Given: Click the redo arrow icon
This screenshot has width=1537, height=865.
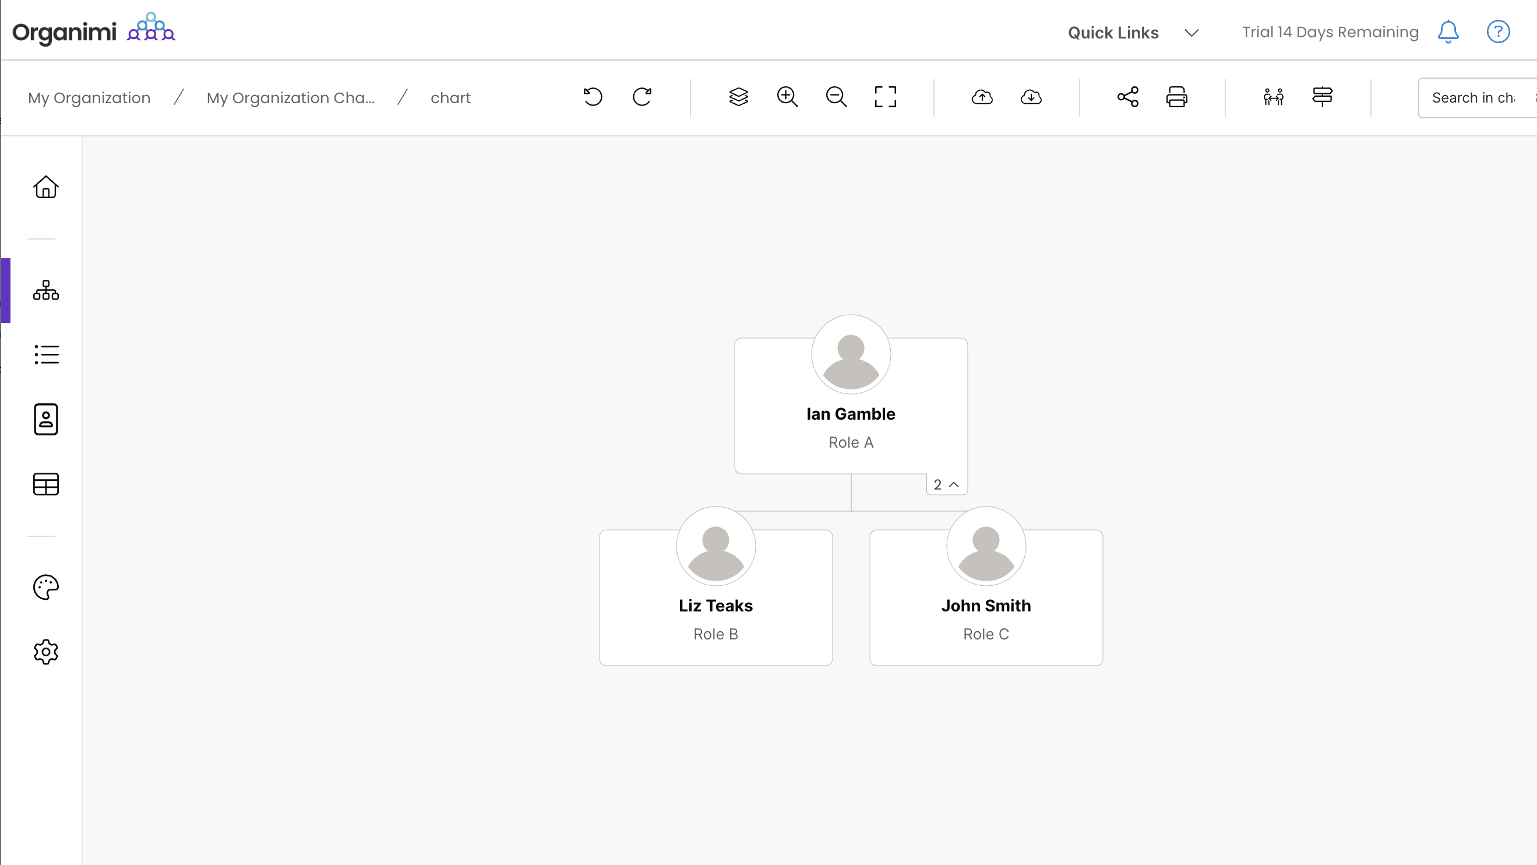Looking at the screenshot, I should pos(642,97).
